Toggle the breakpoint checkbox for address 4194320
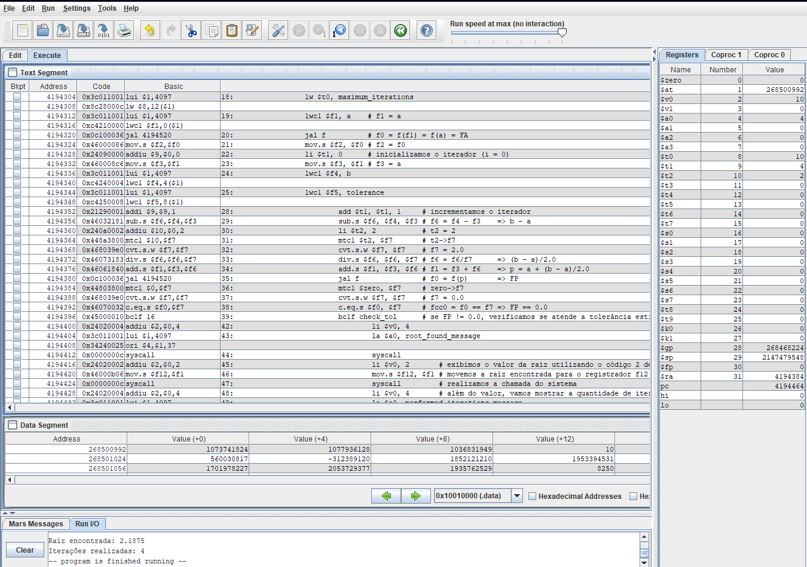The width and height of the screenshot is (807, 567). pos(17,135)
